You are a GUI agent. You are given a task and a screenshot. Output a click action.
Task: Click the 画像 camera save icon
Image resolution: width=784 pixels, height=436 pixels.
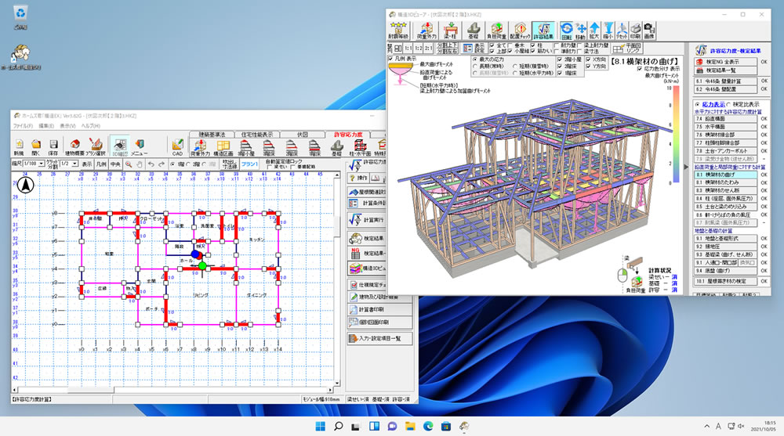648,31
